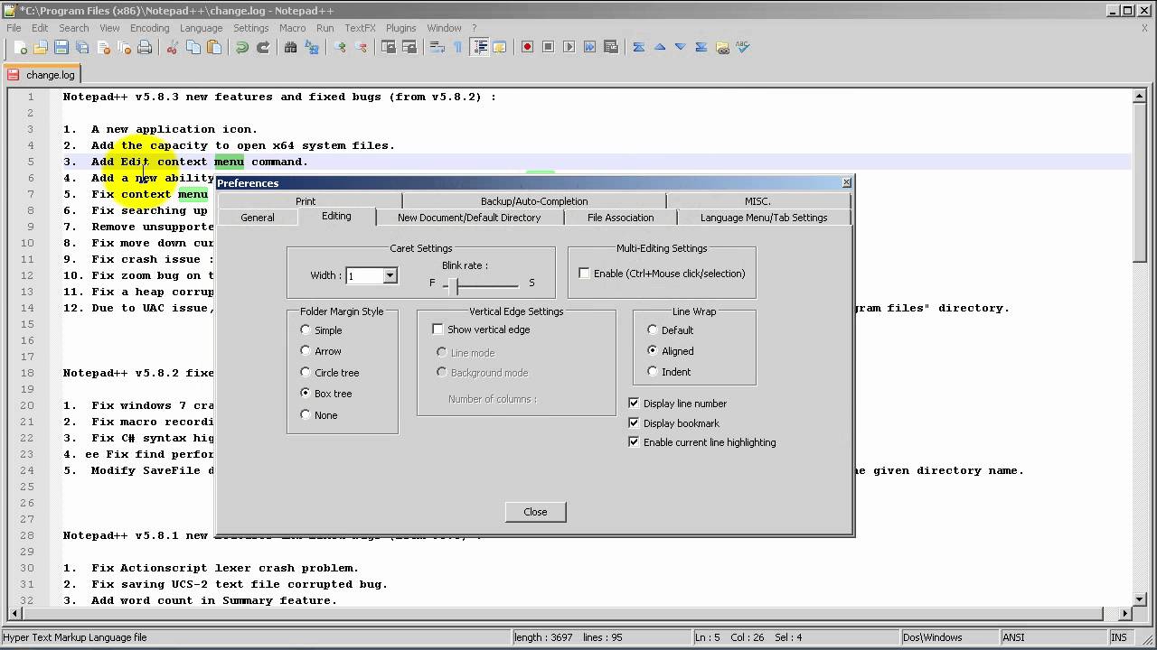Uncheck Display line number
The width and height of the screenshot is (1157, 650).
click(x=634, y=404)
